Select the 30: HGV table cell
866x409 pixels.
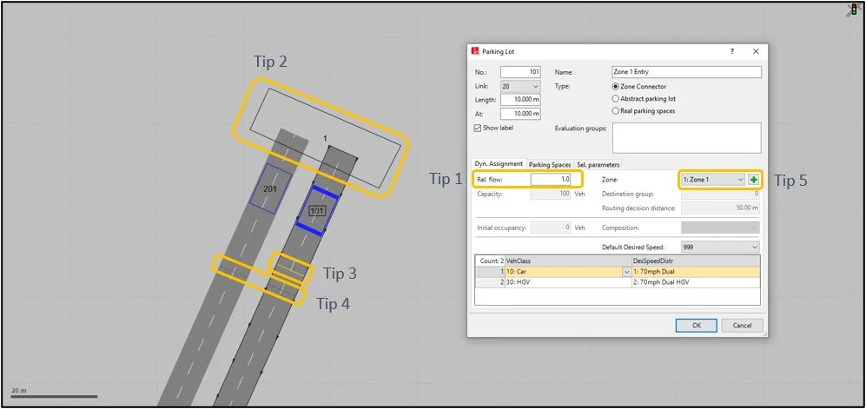[x=568, y=282]
